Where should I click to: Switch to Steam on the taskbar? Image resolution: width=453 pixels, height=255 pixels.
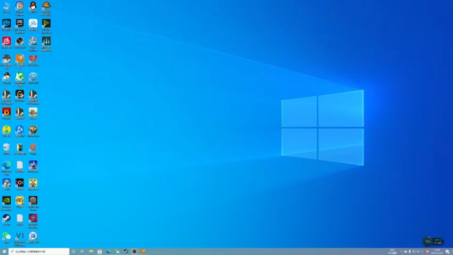[126, 252]
